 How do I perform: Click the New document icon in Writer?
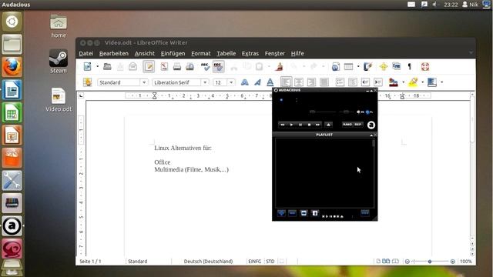point(87,67)
